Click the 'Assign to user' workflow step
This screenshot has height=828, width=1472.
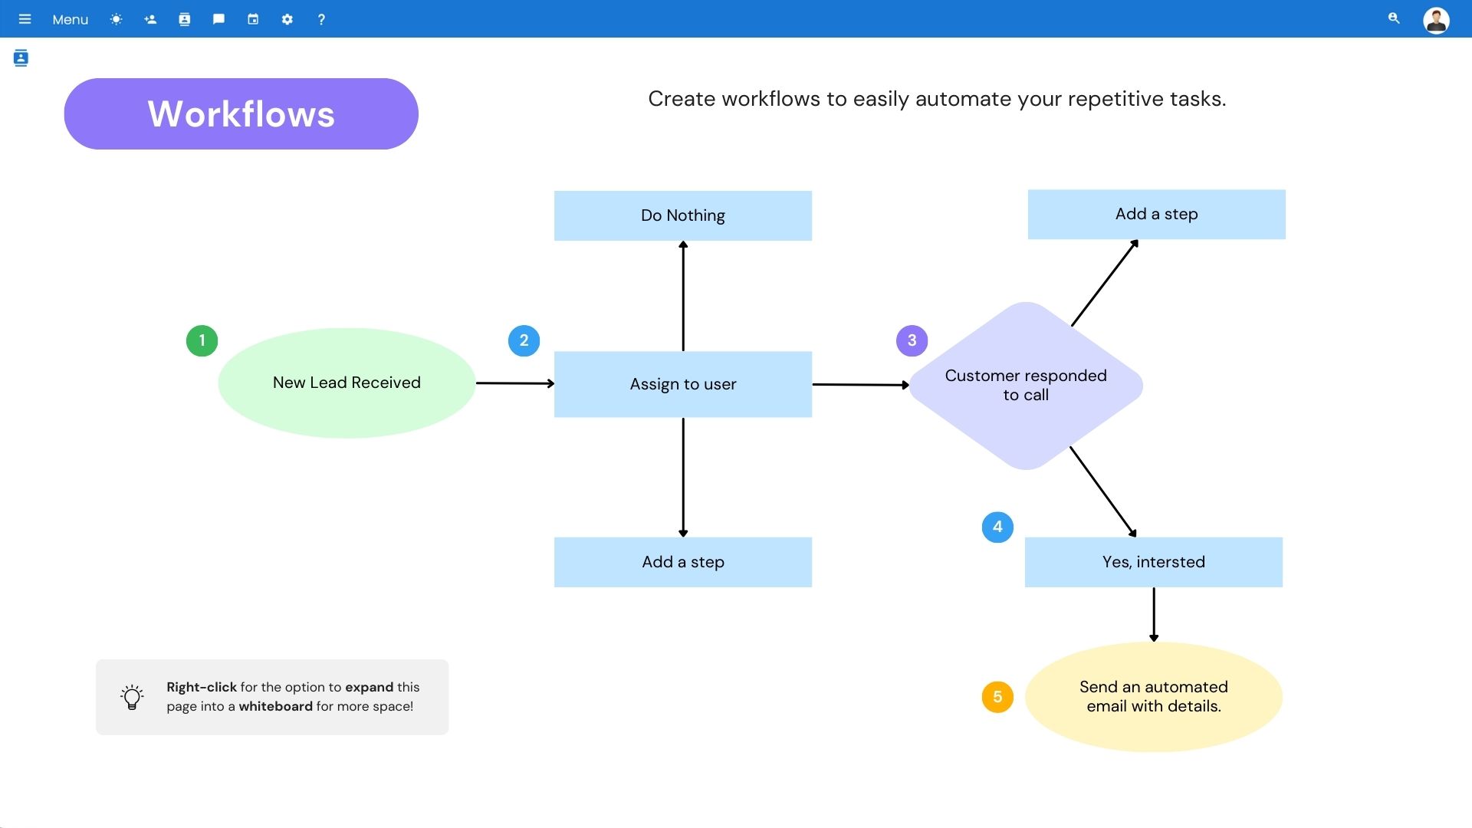tap(682, 383)
